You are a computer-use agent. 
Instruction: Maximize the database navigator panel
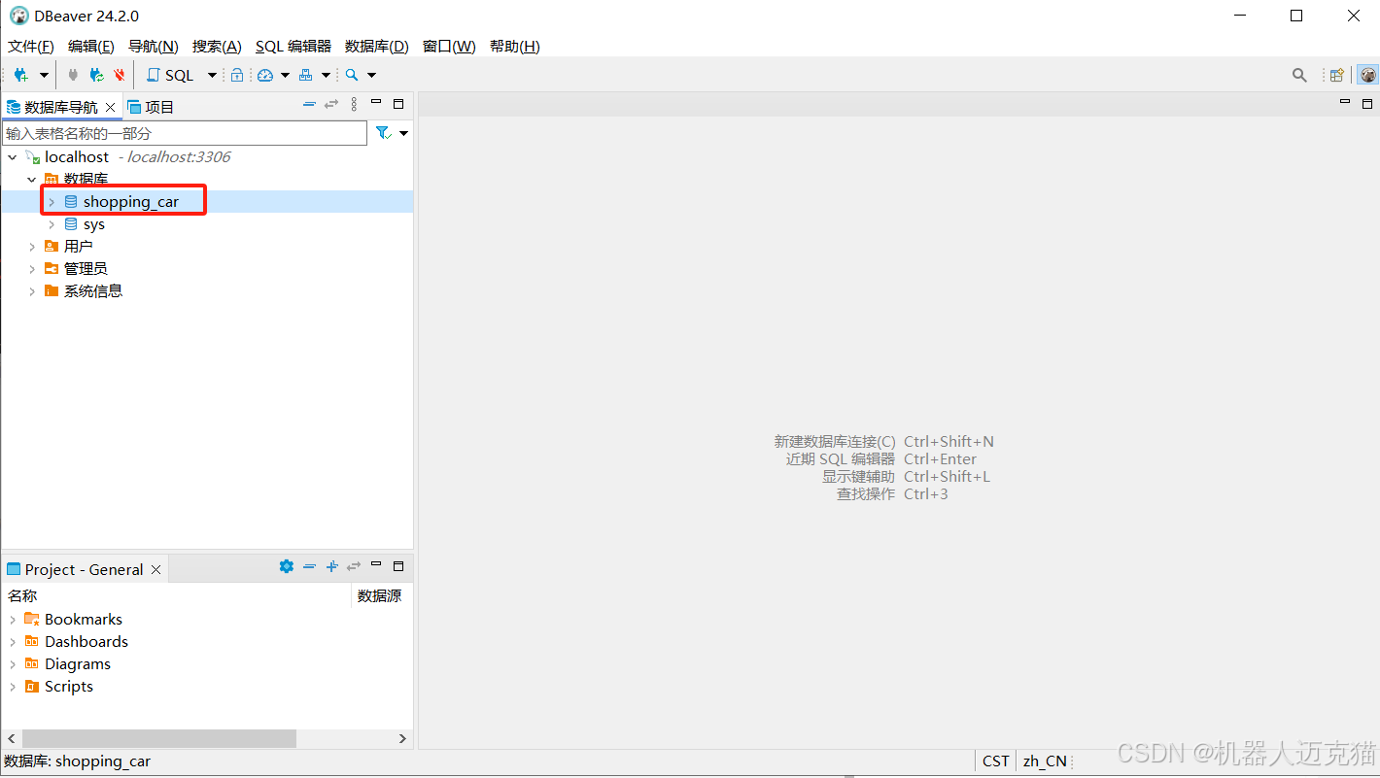(x=398, y=103)
